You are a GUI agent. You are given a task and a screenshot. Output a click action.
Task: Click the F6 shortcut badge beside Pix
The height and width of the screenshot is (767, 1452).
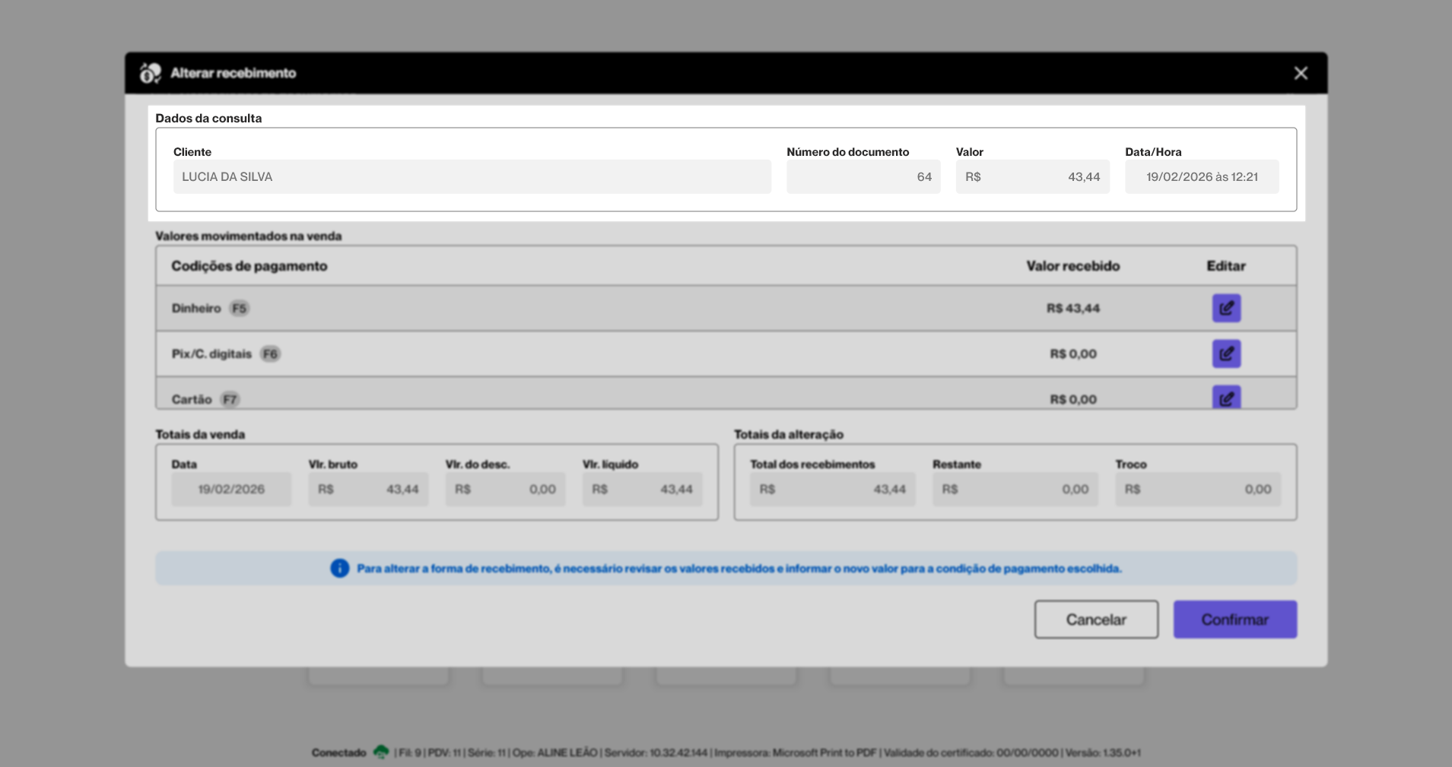point(270,353)
